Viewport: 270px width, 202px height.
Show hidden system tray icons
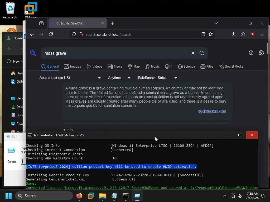[x=225, y=196]
